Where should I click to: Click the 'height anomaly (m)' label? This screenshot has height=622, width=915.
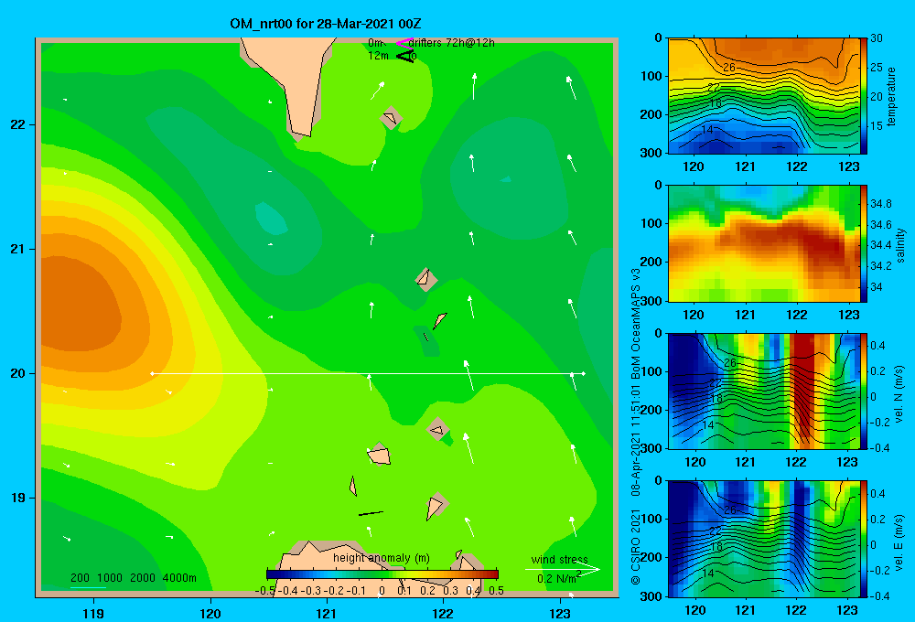click(381, 558)
